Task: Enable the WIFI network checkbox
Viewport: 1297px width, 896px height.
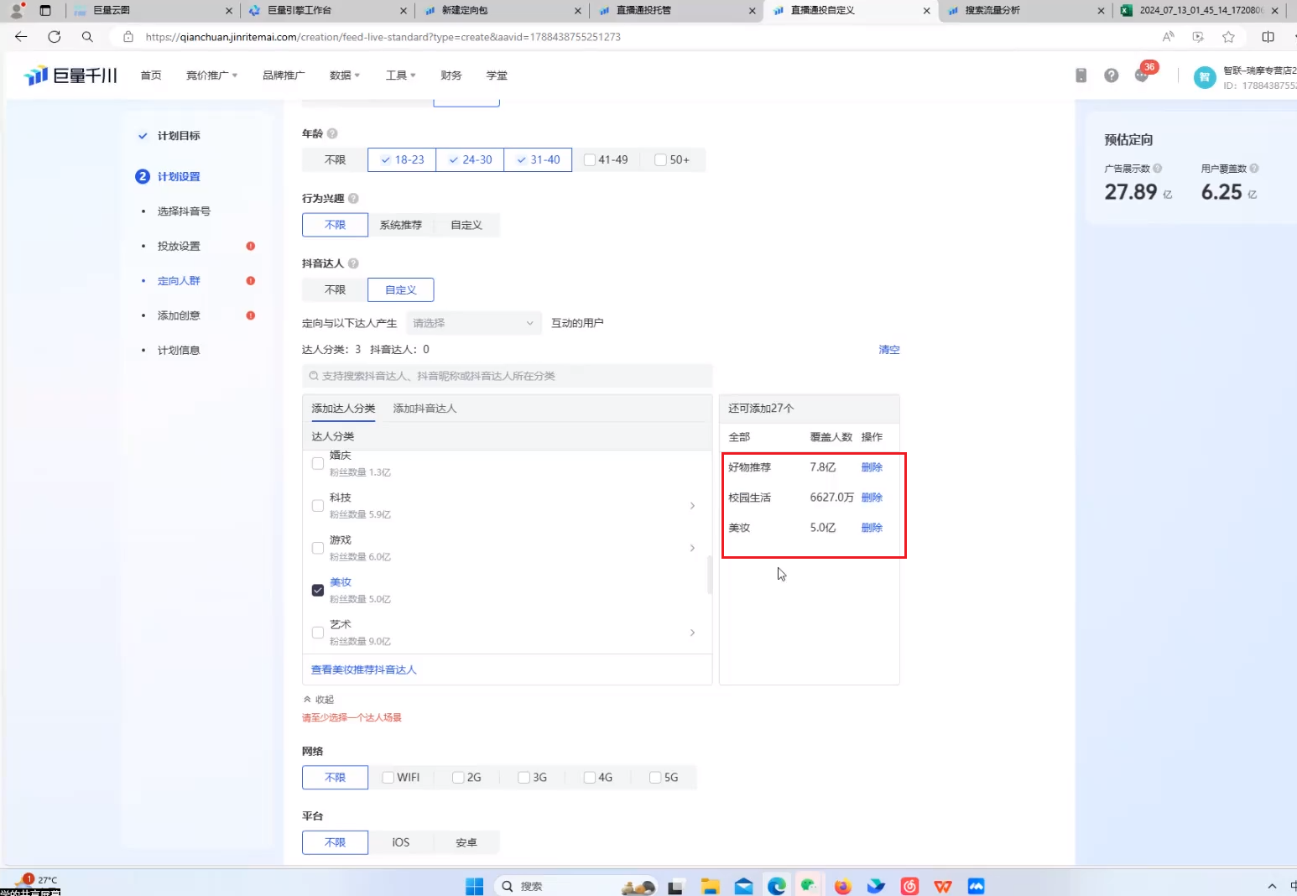Action: (388, 778)
